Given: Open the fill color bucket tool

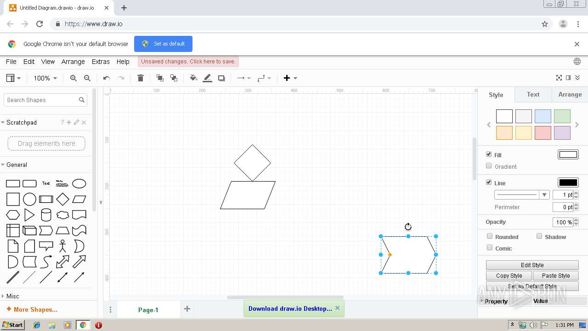Looking at the screenshot, I should coord(194,78).
